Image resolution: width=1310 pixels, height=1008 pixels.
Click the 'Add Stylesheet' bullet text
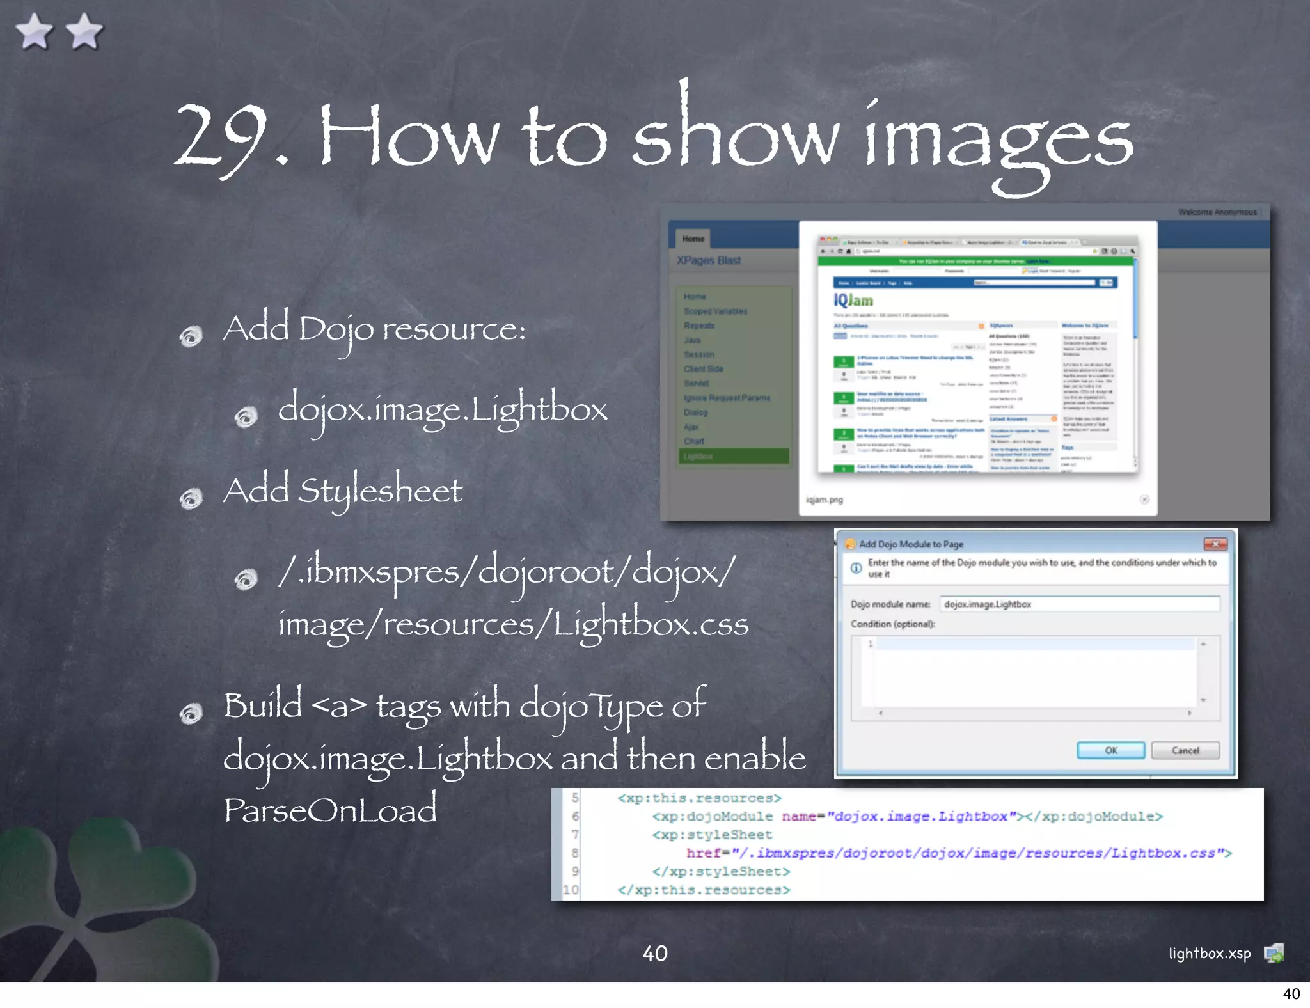tap(343, 491)
